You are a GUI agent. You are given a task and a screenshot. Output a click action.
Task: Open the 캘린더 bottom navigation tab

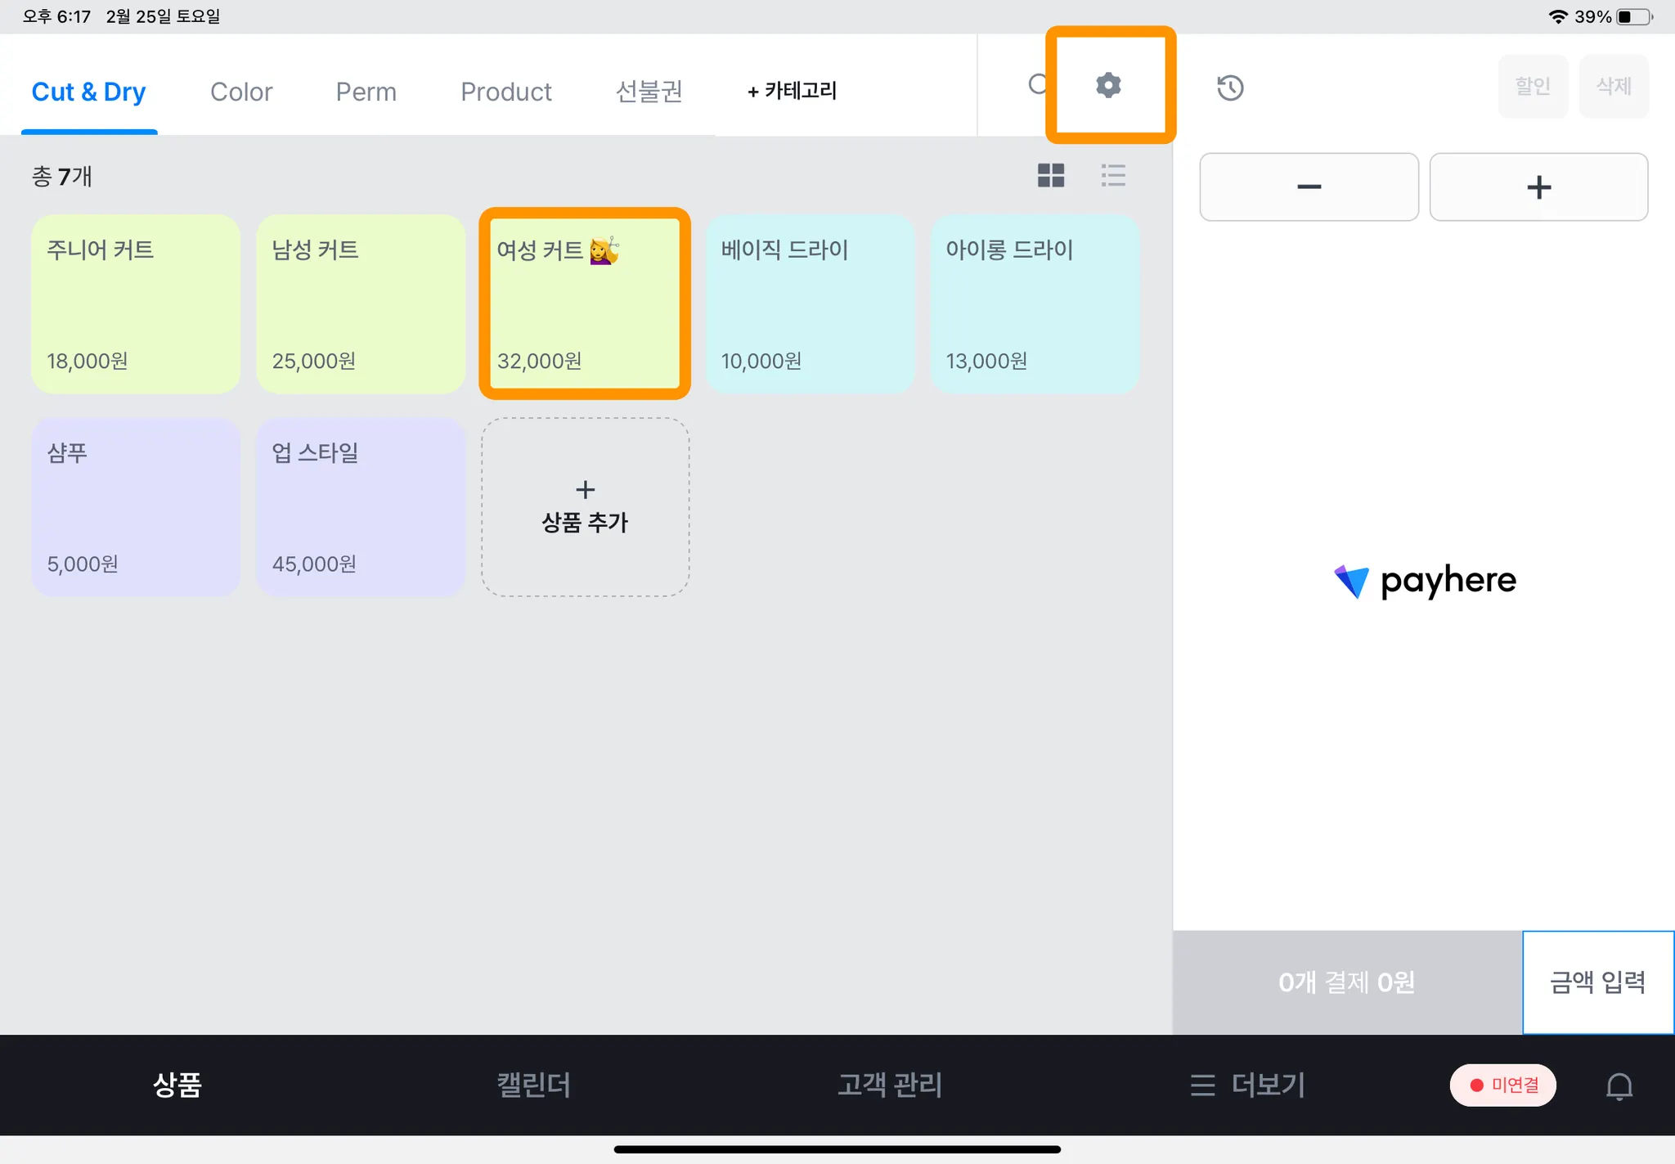pyautogui.click(x=533, y=1085)
